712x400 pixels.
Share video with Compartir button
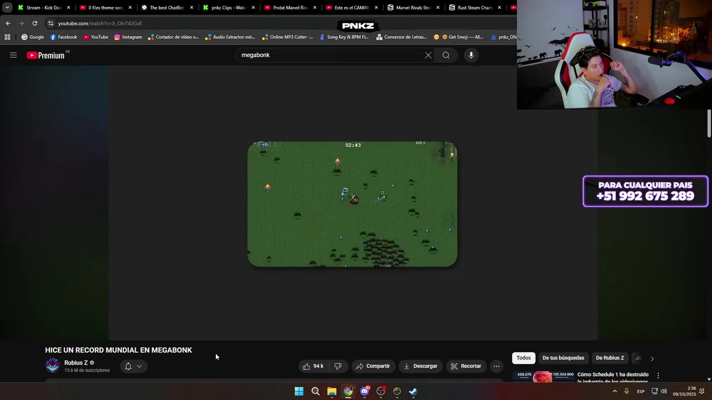[373, 366]
